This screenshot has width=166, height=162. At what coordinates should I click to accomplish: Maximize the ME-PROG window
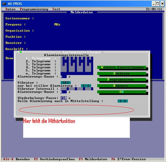[158, 4]
